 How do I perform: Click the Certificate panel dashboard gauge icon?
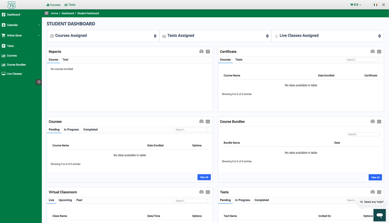(x=372, y=52)
